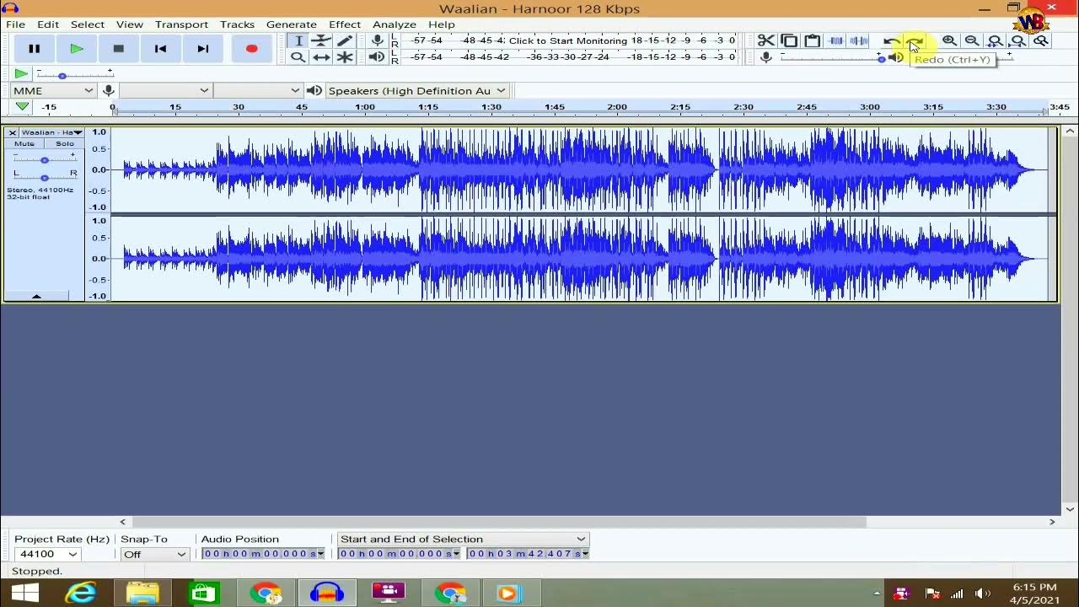Viewport: 1079px width, 607px height.
Task: Solo the Waalian track
Action: 64,143
